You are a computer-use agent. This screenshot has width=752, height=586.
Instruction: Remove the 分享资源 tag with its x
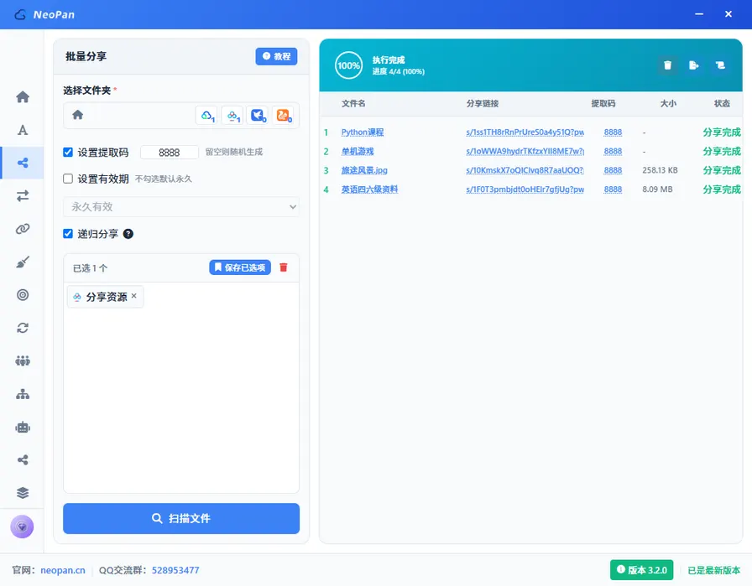pyautogui.click(x=133, y=296)
